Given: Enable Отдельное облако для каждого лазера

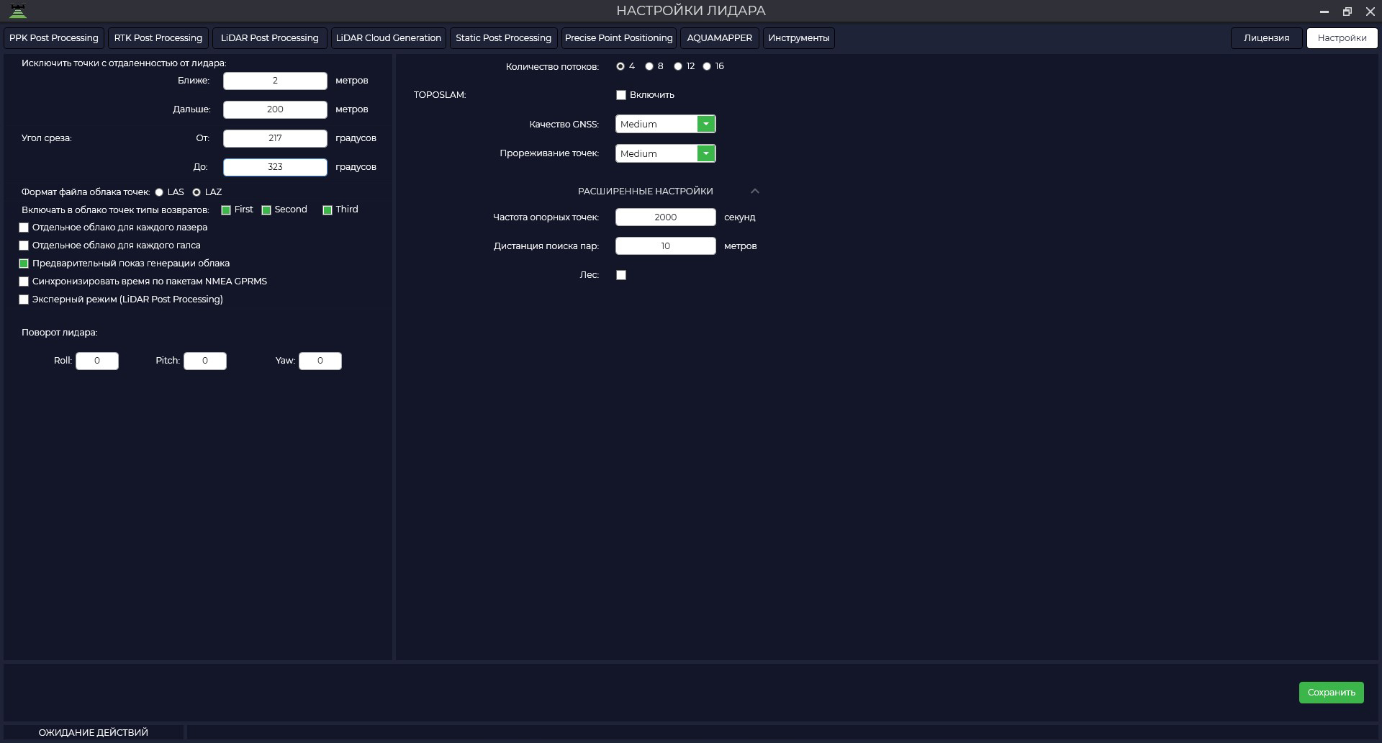Looking at the screenshot, I should [24, 228].
